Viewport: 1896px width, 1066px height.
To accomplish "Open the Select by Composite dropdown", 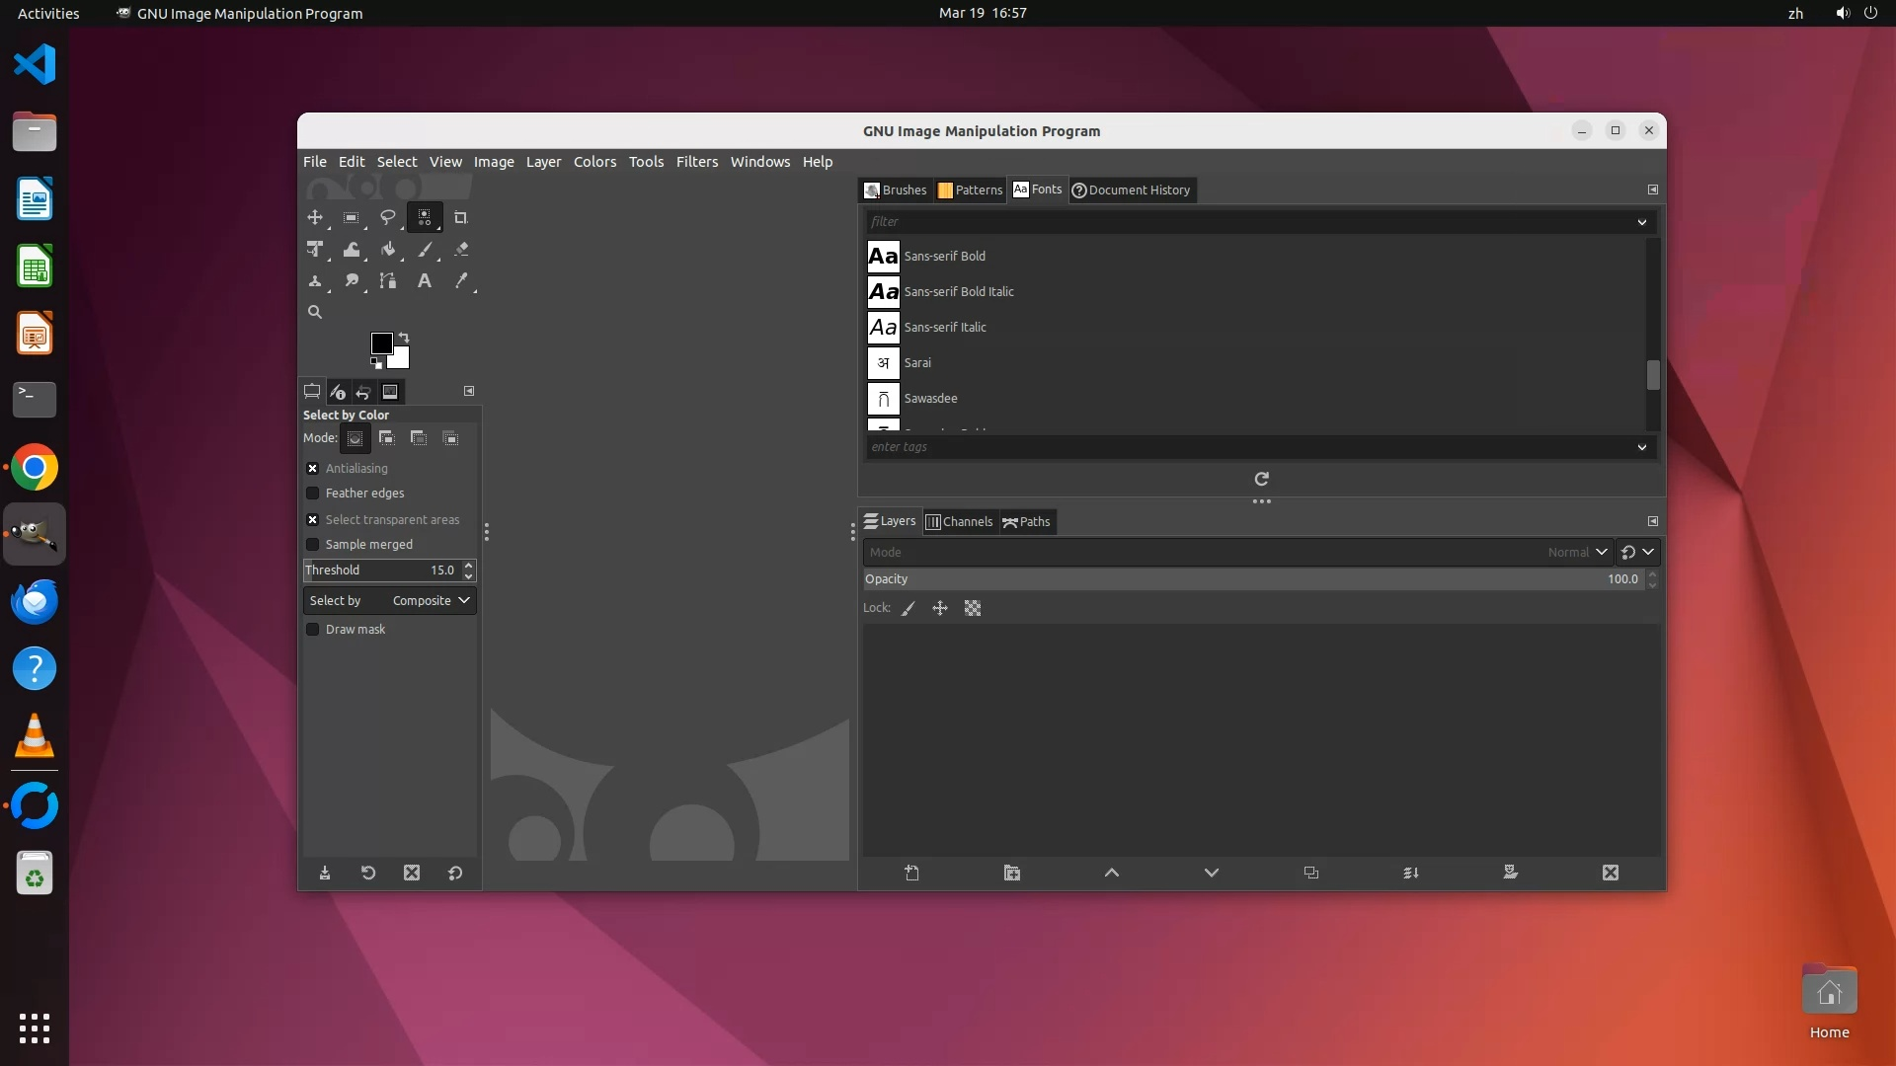I will [x=390, y=601].
